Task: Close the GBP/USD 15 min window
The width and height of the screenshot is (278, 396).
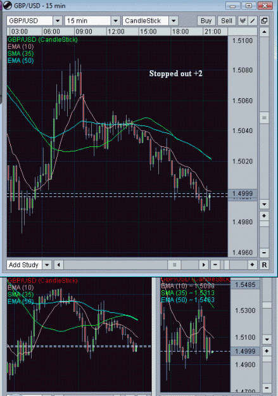Action: click(265, 6)
